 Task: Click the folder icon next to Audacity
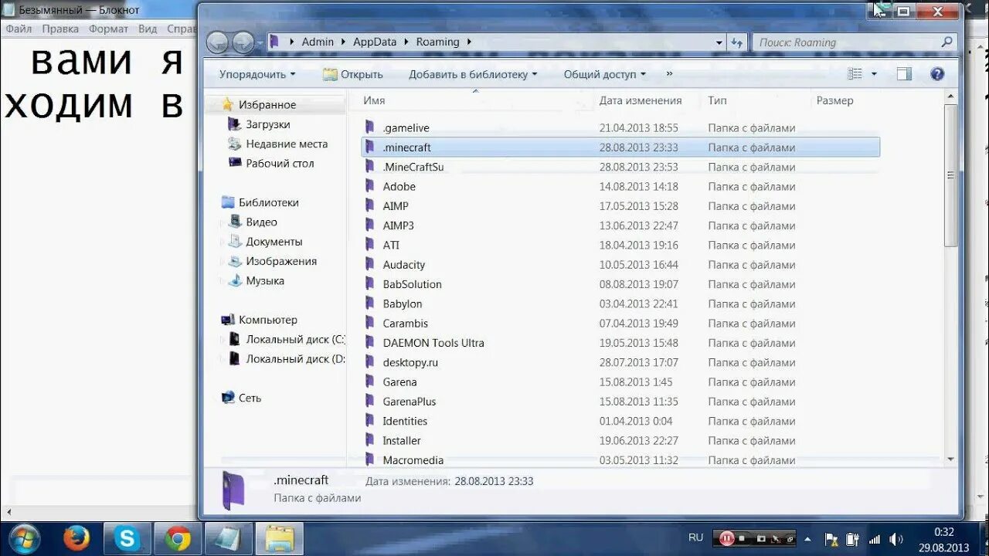tap(369, 264)
